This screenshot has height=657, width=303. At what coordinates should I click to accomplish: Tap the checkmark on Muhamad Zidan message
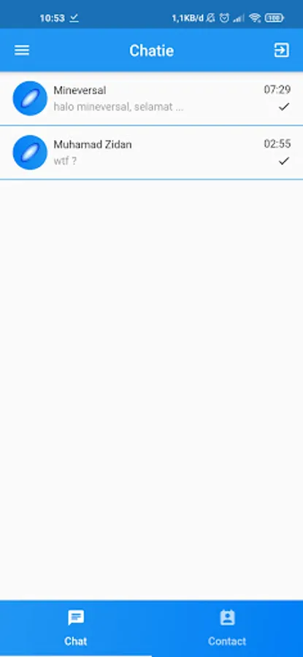(x=284, y=161)
